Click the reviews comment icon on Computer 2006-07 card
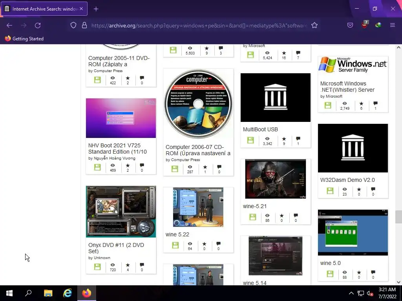Image resolution: width=402 pixels, height=301 pixels. coord(219,167)
